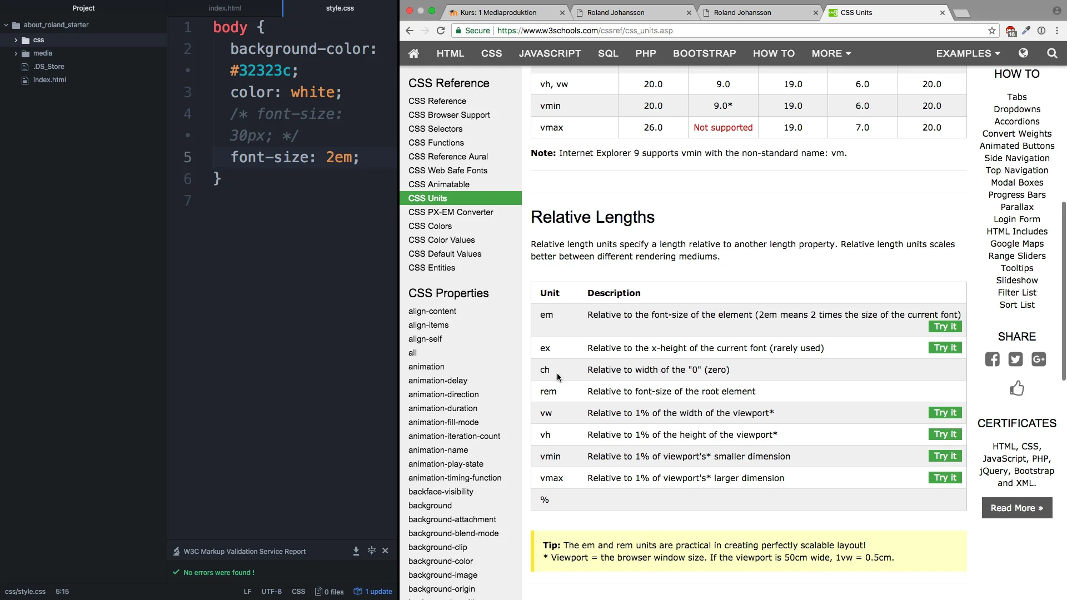The image size is (1067, 600).
Task: Click the browser back arrow
Action: [x=410, y=31]
